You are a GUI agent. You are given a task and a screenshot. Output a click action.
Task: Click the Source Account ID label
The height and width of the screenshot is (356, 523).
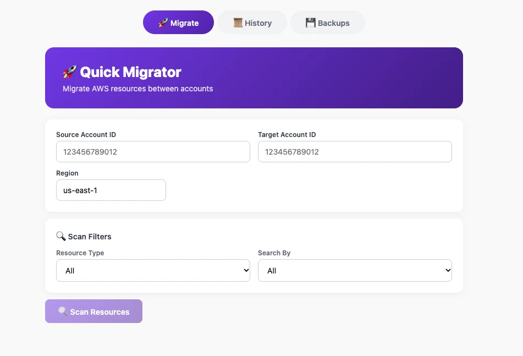coord(86,135)
